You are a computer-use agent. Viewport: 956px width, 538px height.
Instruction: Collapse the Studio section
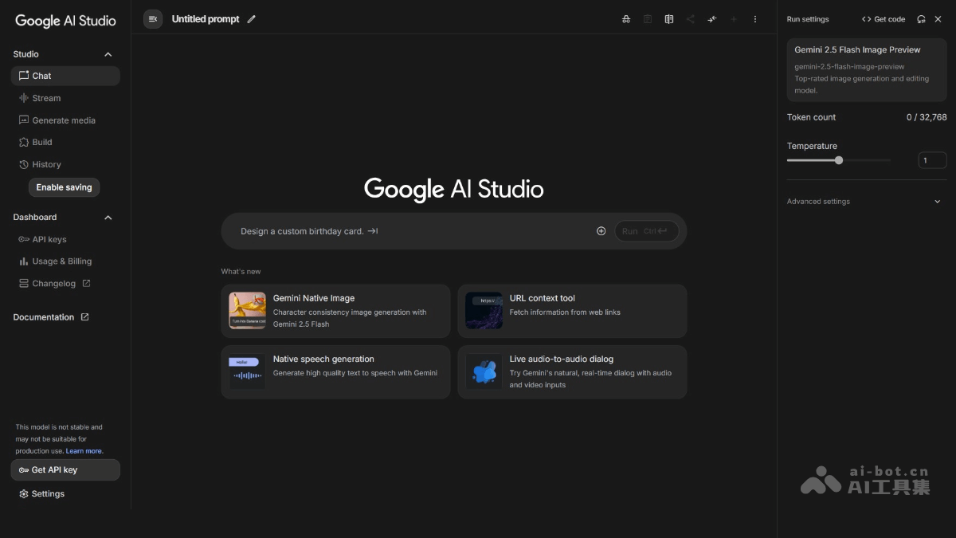108,53
